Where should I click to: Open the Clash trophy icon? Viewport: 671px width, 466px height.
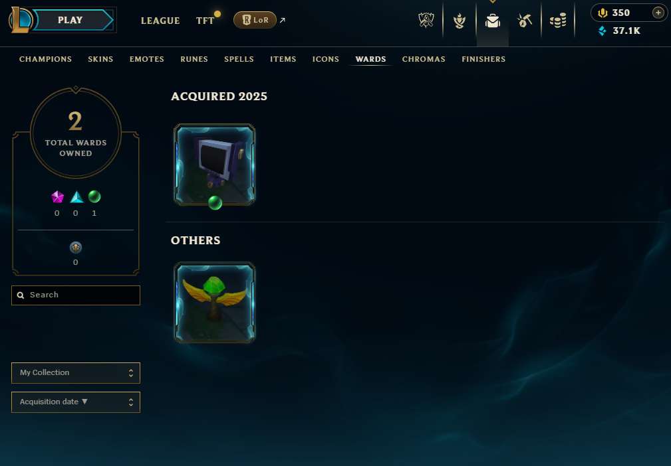pyautogui.click(x=426, y=20)
